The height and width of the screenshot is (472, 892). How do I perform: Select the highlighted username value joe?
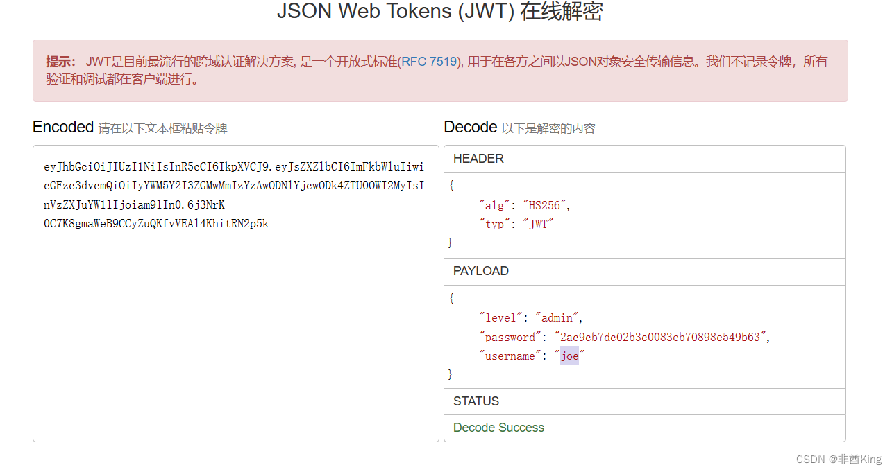[569, 356]
